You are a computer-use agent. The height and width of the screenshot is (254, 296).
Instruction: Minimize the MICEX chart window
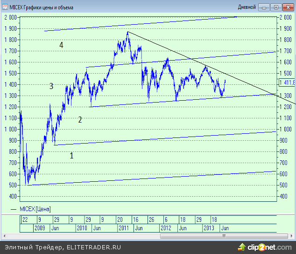click(265, 7)
